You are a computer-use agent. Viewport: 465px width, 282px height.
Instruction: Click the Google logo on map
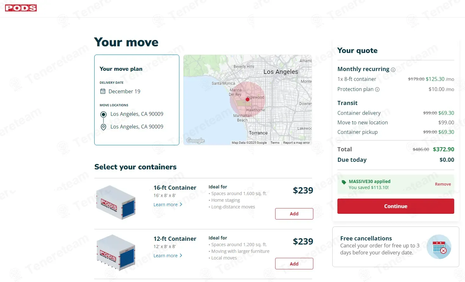pos(196,141)
